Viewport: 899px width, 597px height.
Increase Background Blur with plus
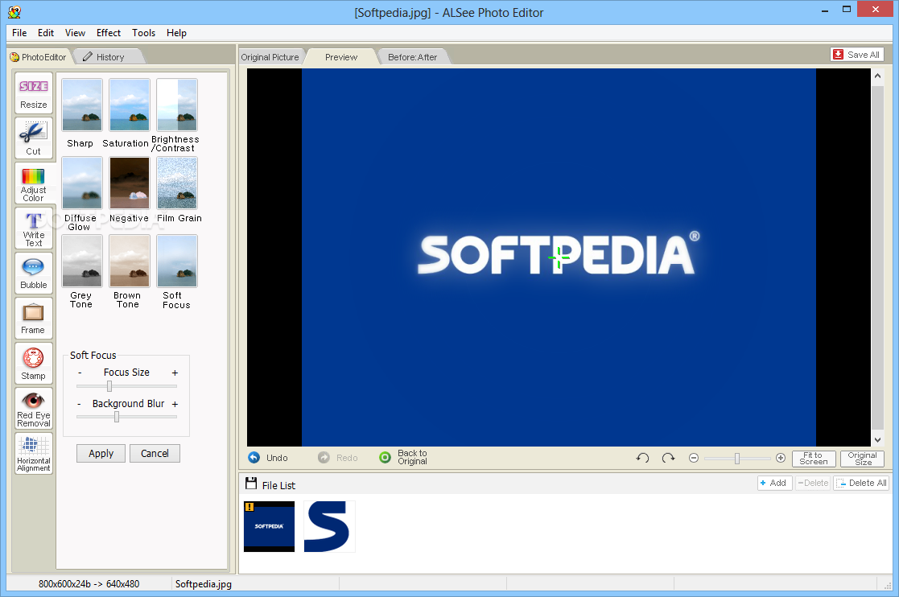click(x=175, y=404)
